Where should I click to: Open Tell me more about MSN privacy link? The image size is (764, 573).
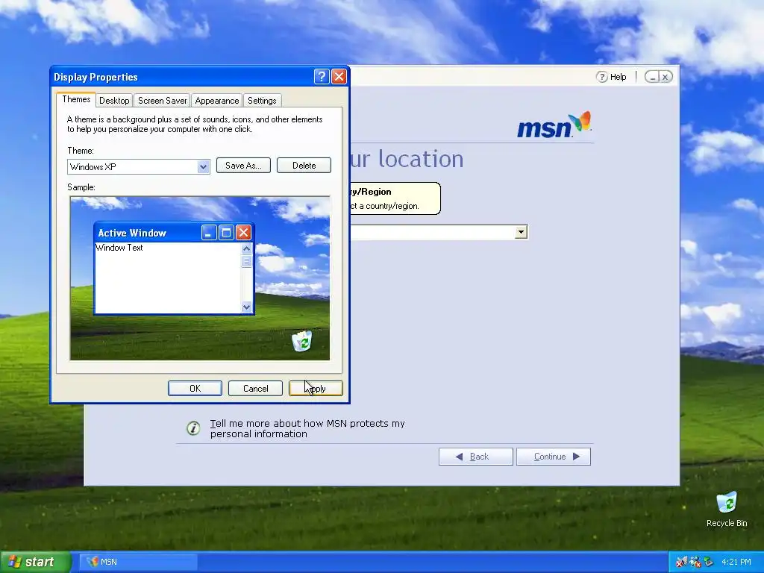307,429
